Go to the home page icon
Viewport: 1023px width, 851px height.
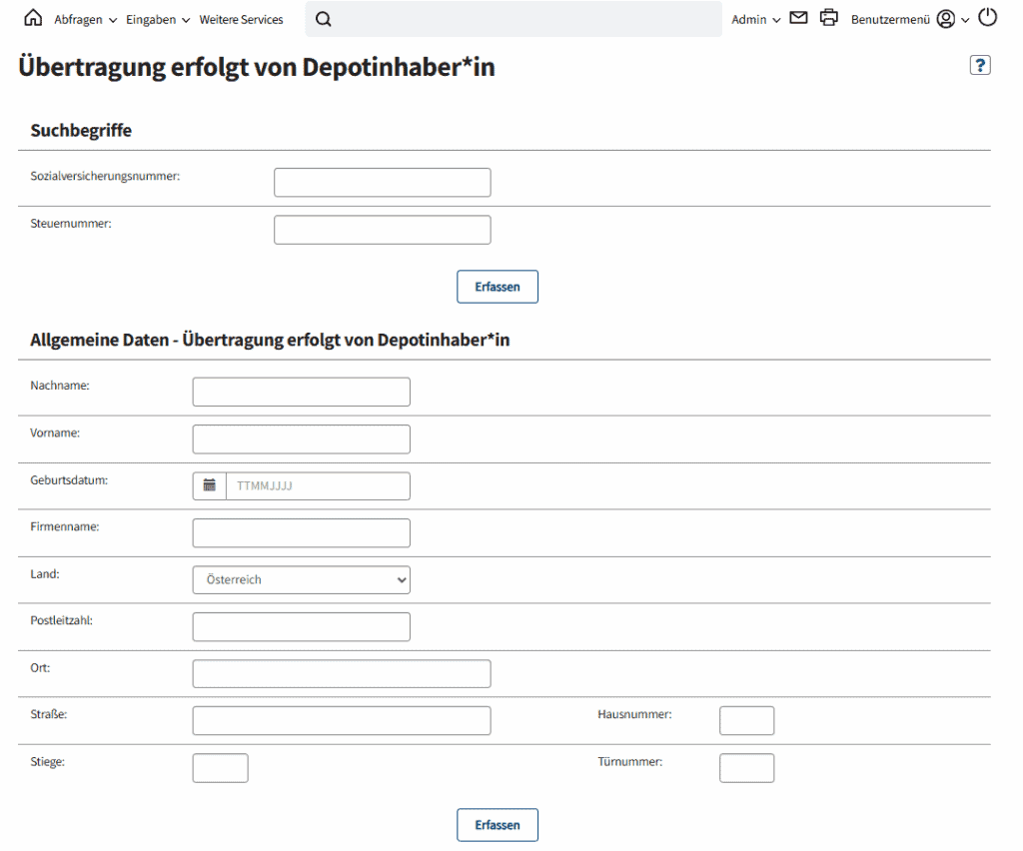(x=33, y=19)
